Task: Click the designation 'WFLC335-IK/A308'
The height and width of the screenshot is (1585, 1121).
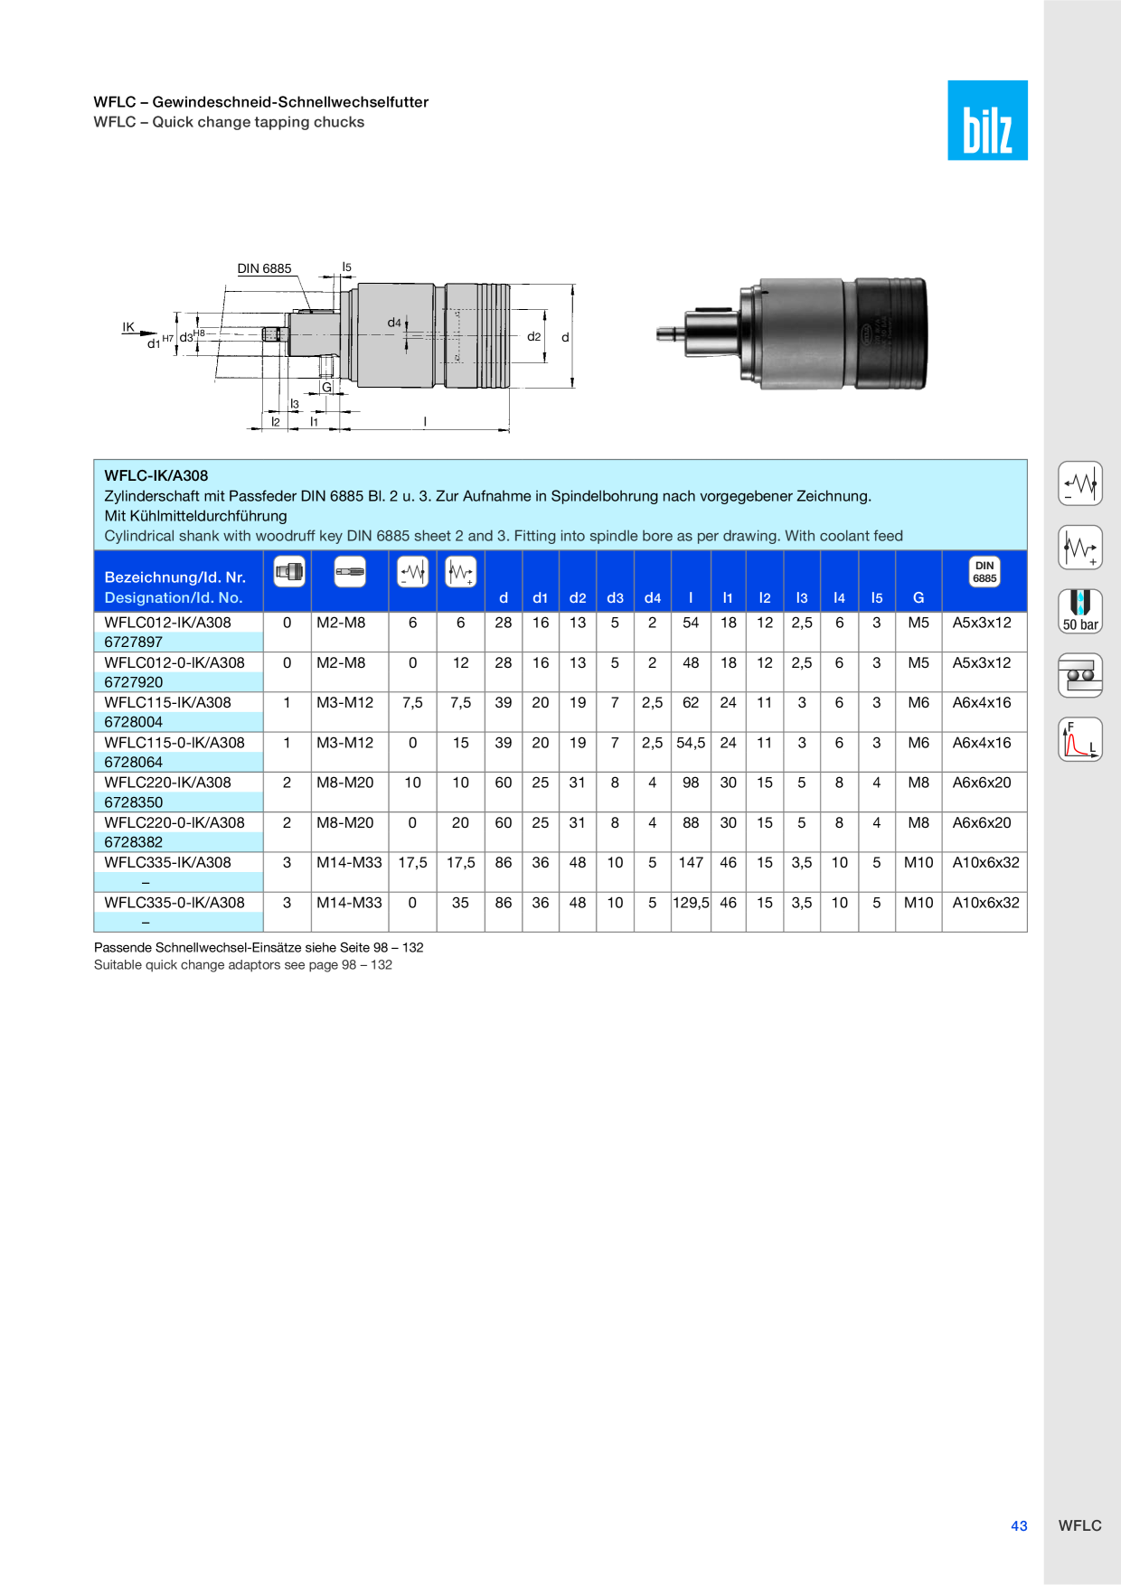Action: [167, 862]
